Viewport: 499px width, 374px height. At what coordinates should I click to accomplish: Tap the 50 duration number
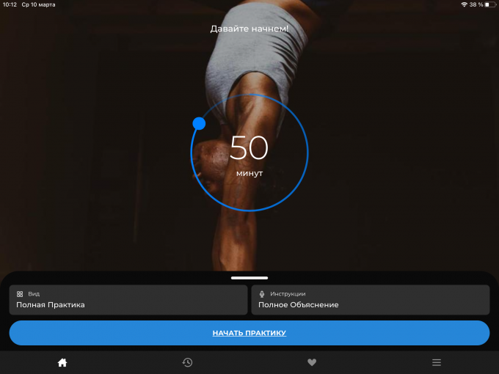pos(249,149)
